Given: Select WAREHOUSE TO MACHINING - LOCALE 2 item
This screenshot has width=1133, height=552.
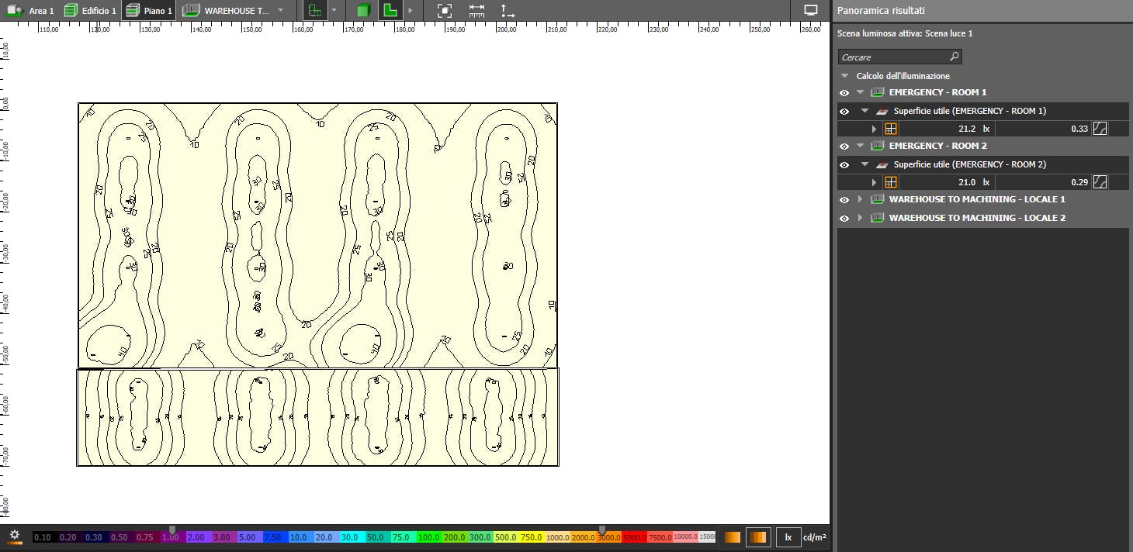Looking at the screenshot, I should pyautogui.click(x=977, y=218).
